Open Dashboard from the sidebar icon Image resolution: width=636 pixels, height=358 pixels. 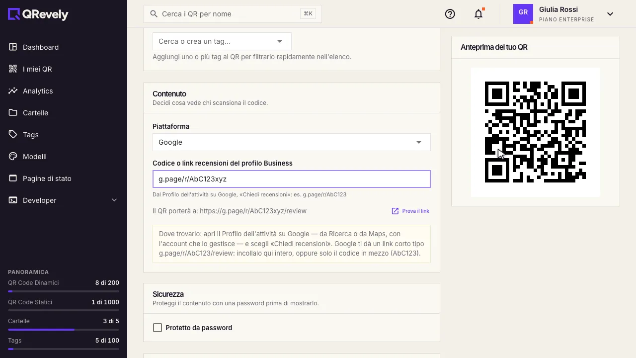[x=13, y=47]
